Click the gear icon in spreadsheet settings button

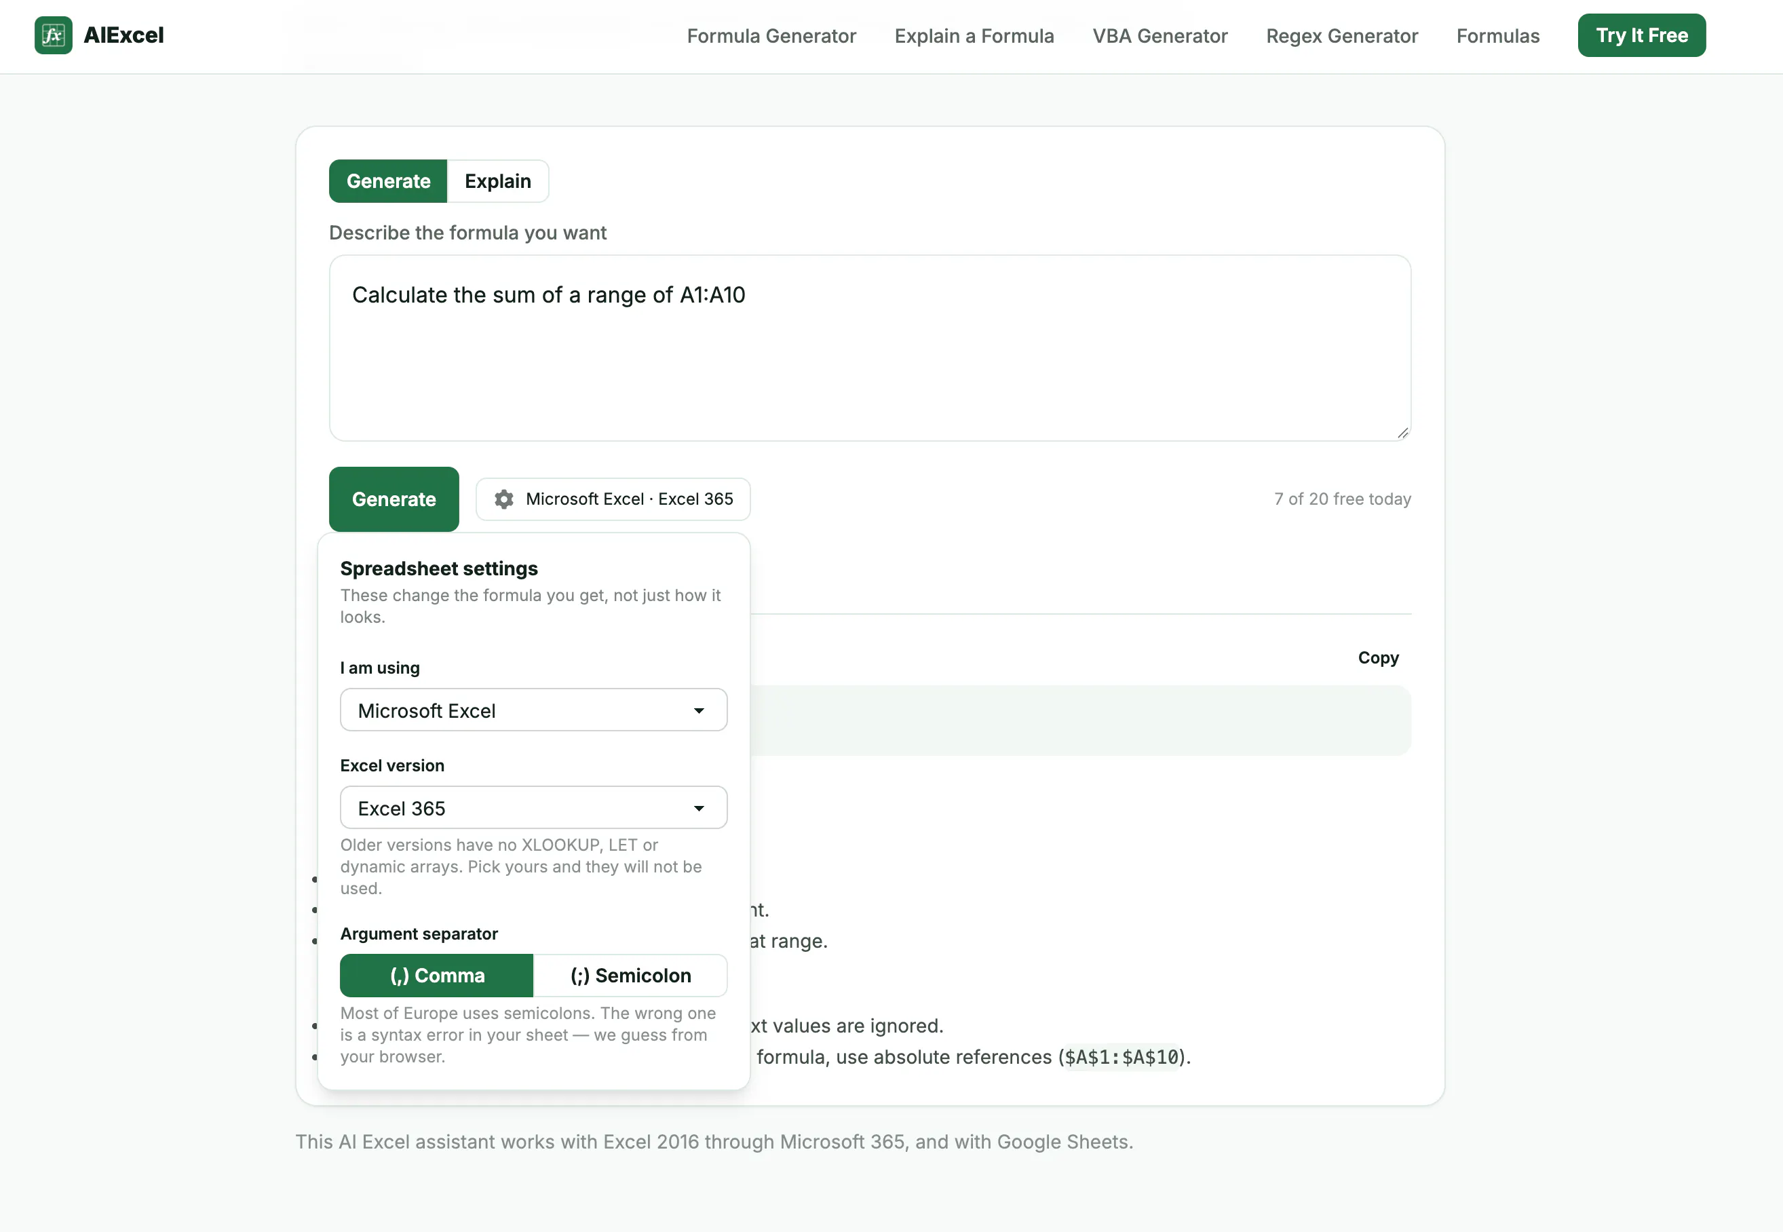pos(504,499)
